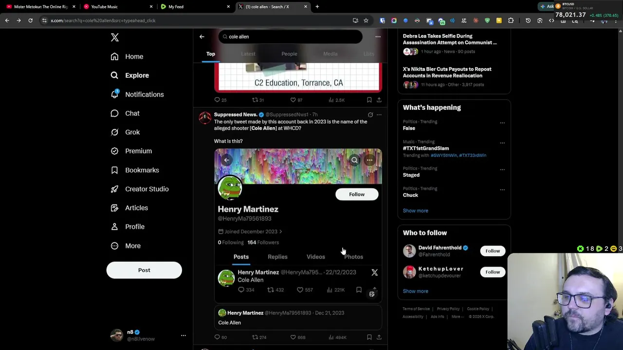Click Grok icon on Suppressed News post

click(x=370, y=115)
